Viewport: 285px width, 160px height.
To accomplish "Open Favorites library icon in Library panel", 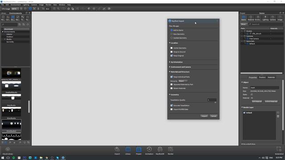I will pos(28,18).
